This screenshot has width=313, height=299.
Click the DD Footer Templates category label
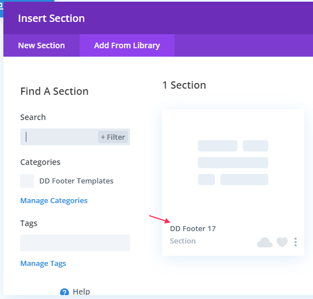click(x=76, y=181)
